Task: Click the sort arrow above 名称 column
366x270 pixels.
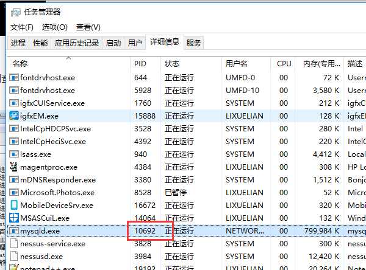Action: click(x=68, y=58)
